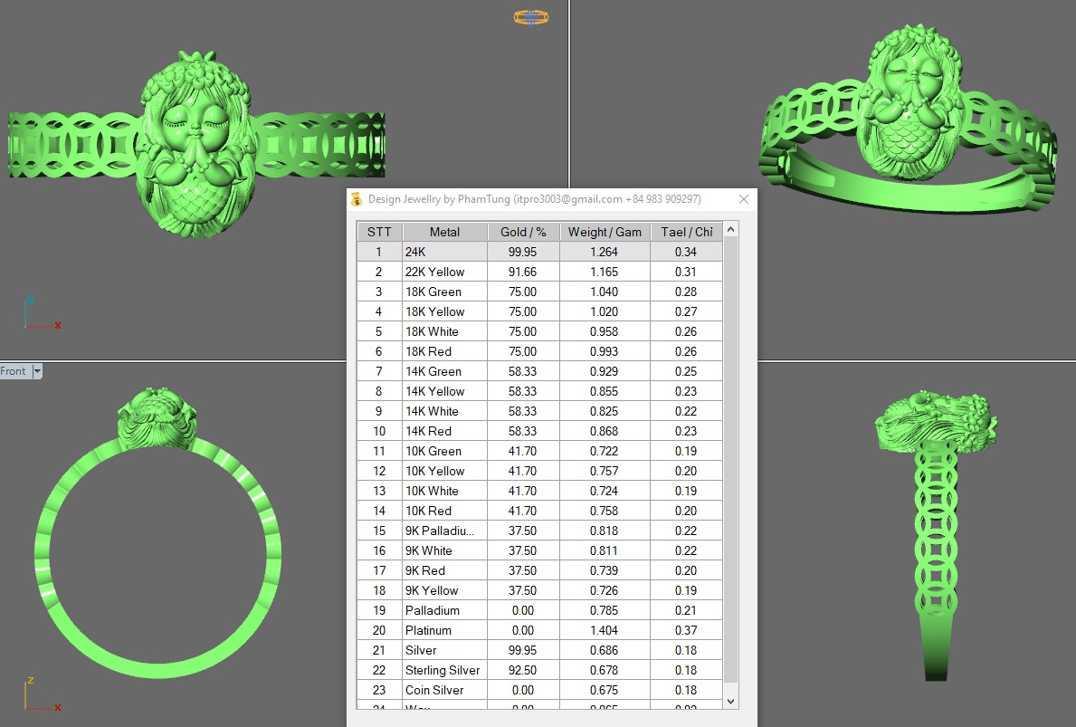This screenshot has width=1076, height=727.
Task: Select the 10K Red row
Action: tap(539, 511)
